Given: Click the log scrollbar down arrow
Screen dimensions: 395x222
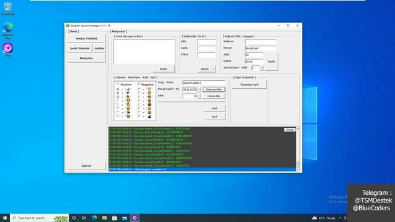Looking at the screenshot, I should tap(298, 170).
